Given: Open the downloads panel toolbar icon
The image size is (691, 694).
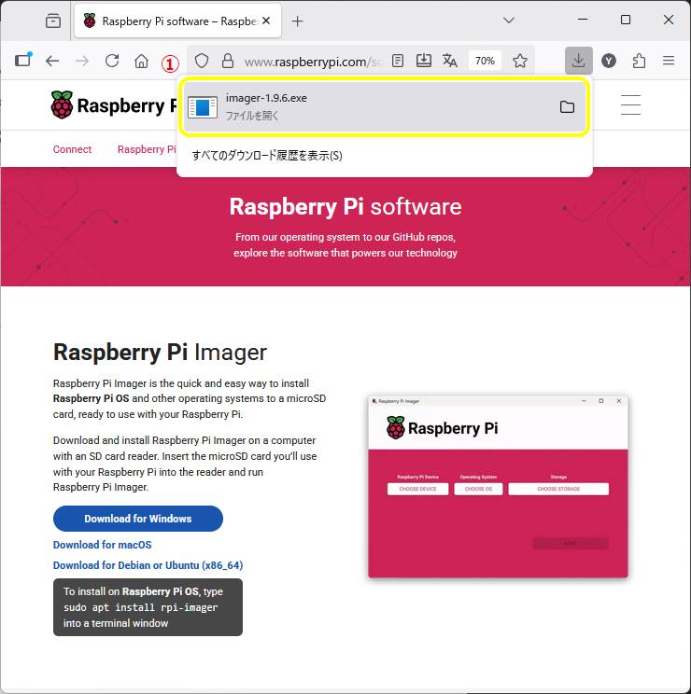Looking at the screenshot, I should (x=578, y=61).
